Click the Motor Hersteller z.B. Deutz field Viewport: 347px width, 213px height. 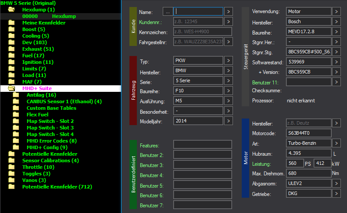[308, 123]
